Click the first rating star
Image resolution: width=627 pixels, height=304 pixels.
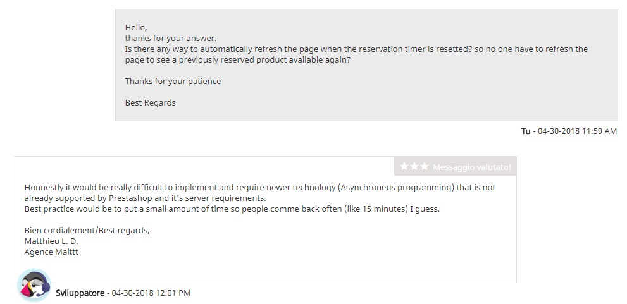pos(404,167)
